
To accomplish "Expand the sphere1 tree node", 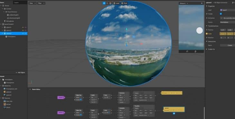I will [2, 27].
